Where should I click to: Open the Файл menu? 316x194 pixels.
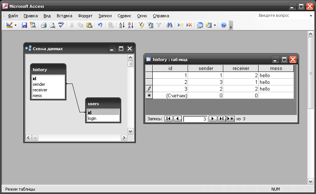(13, 16)
